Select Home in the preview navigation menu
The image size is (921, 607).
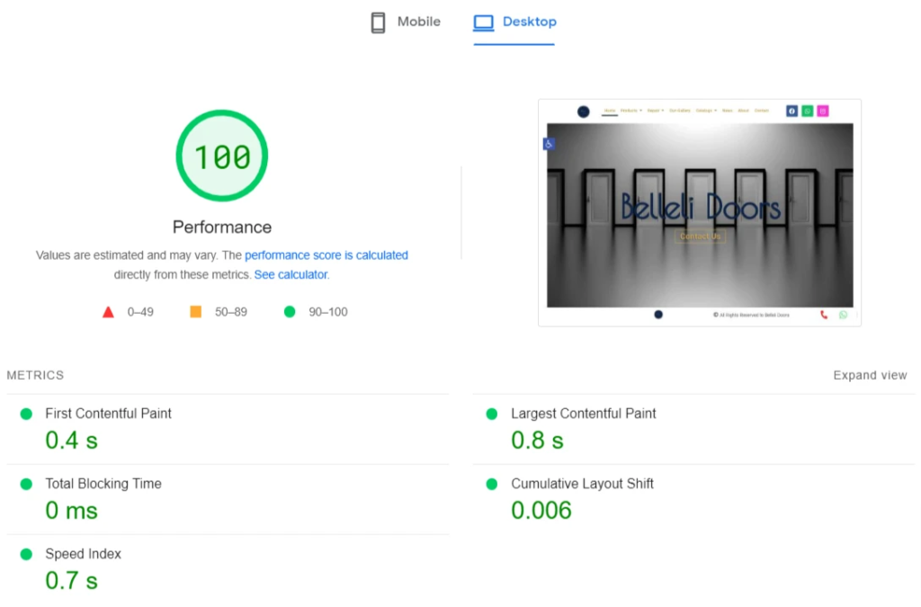[610, 111]
